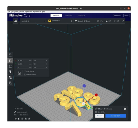
Task: Switch to the MONITOR stage
Action: pyautogui.click(x=81, y=16)
